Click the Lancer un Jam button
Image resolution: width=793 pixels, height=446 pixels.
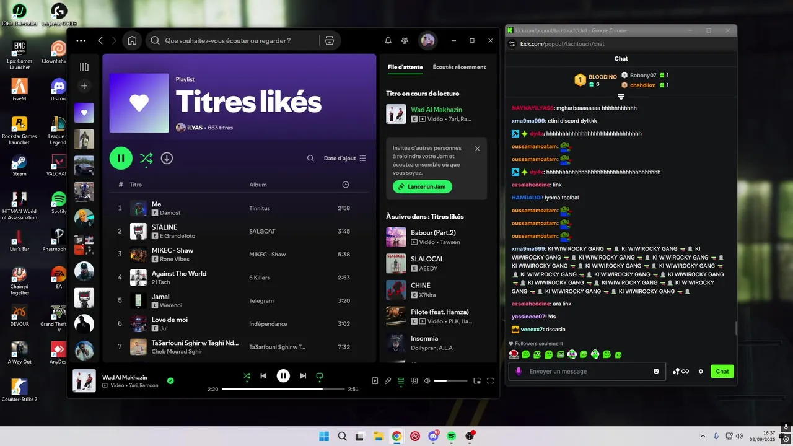(423, 186)
